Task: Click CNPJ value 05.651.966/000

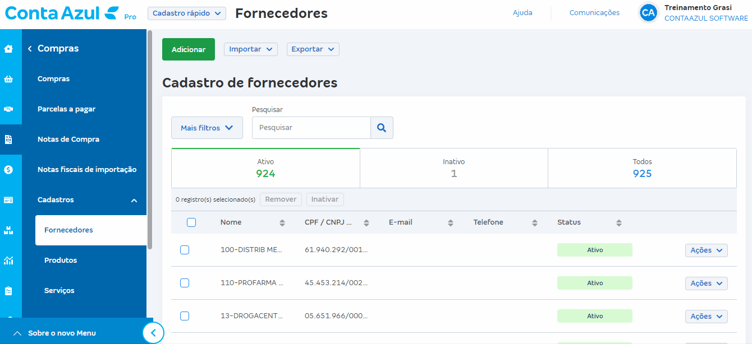Action: (336, 316)
